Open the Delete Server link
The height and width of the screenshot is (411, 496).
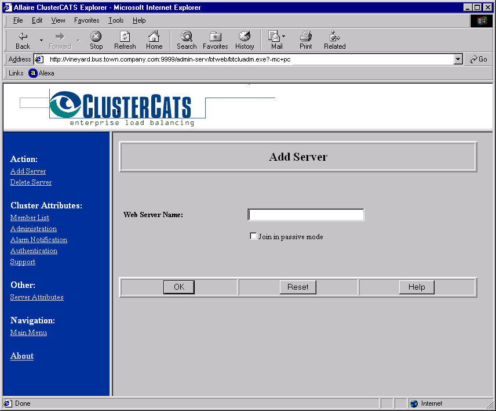pyautogui.click(x=31, y=182)
